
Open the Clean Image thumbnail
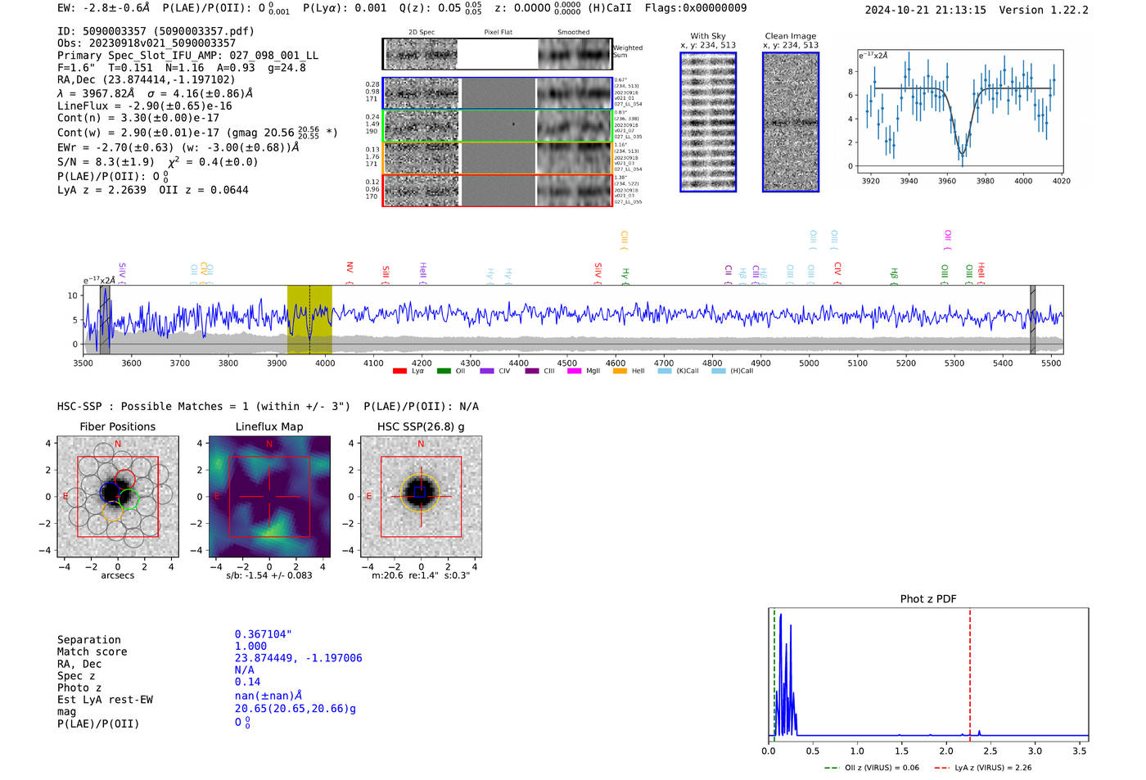click(x=791, y=122)
